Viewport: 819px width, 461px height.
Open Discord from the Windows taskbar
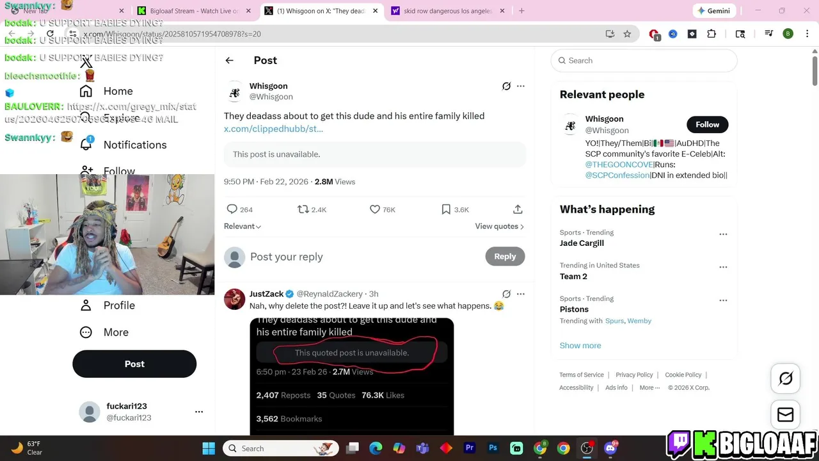610,448
